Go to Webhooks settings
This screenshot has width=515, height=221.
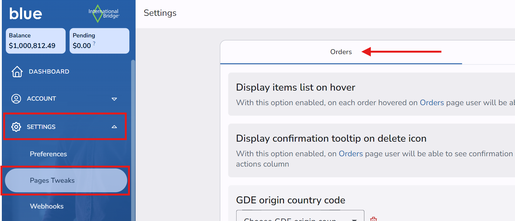pyautogui.click(x=47, y=206)
